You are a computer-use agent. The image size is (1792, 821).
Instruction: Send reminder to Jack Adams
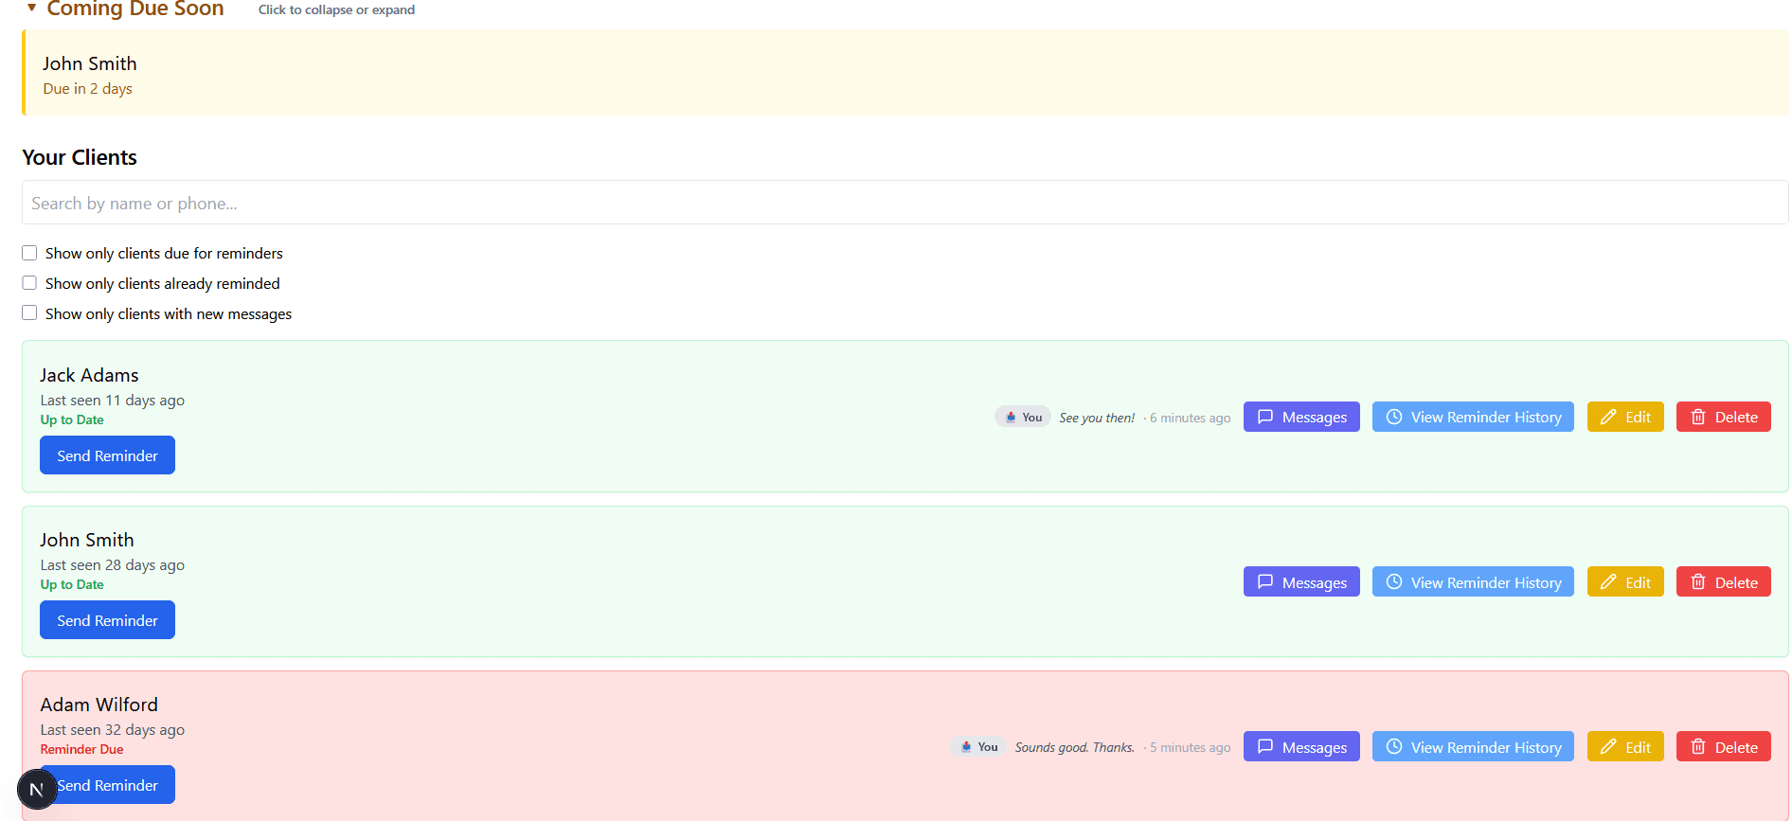click(x=107, y=455)
